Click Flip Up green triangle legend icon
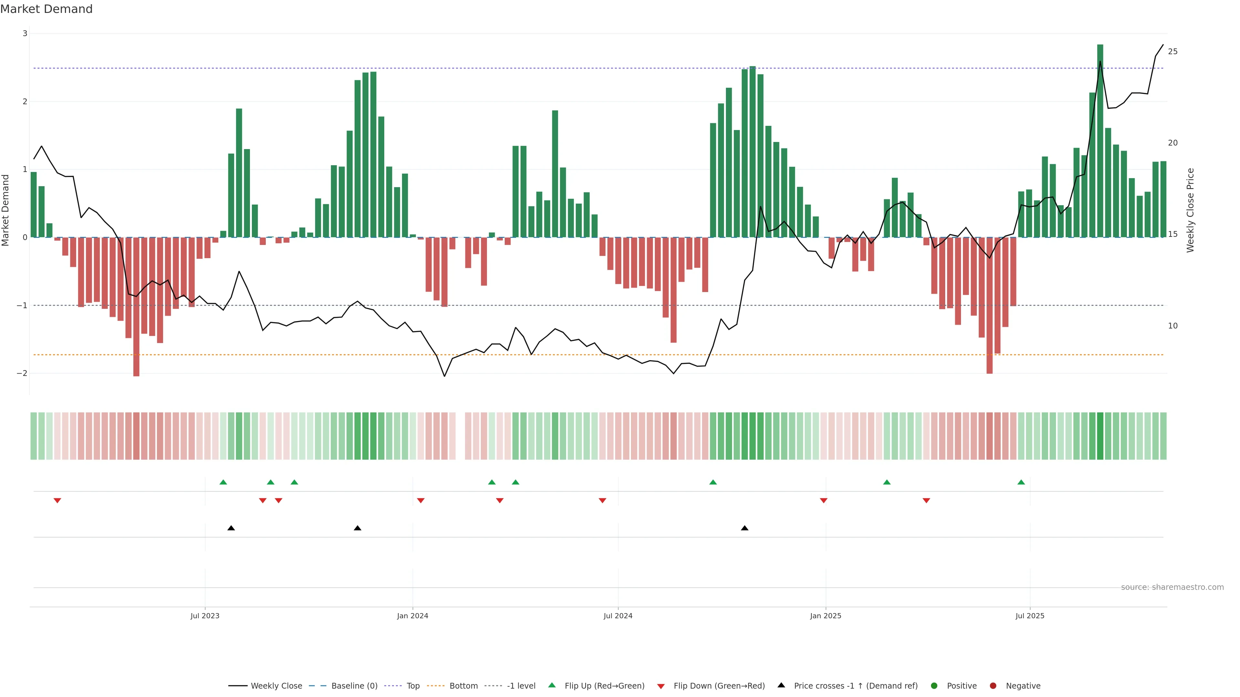Viewport: 1240px width, 697px height. (x=552, y=685)
